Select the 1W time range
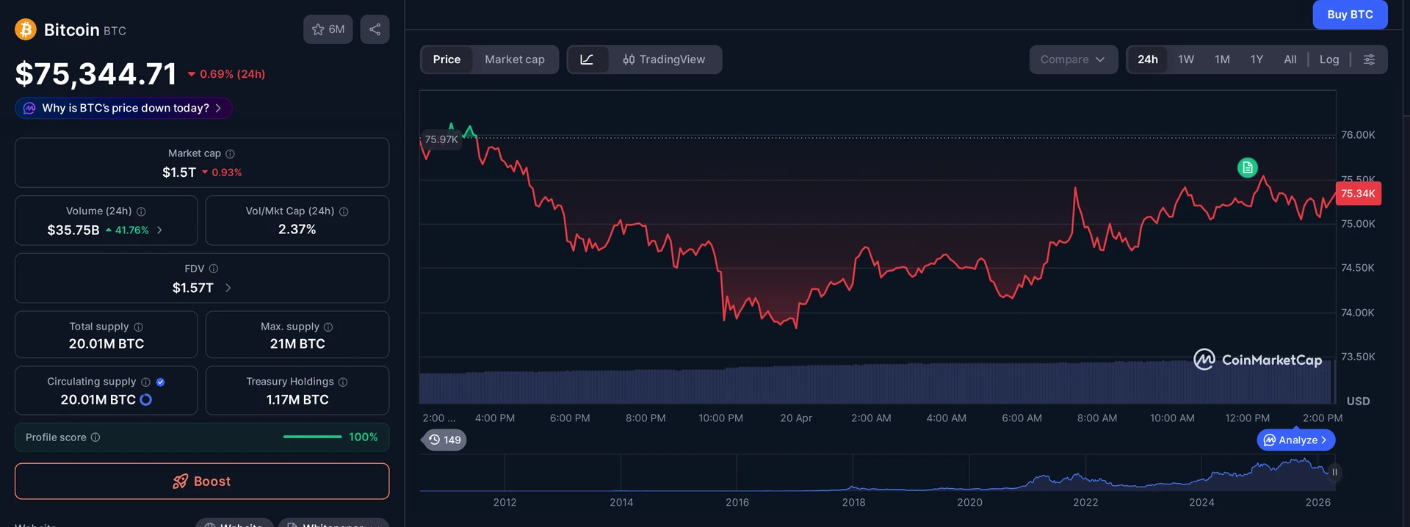 point(1186,59)
